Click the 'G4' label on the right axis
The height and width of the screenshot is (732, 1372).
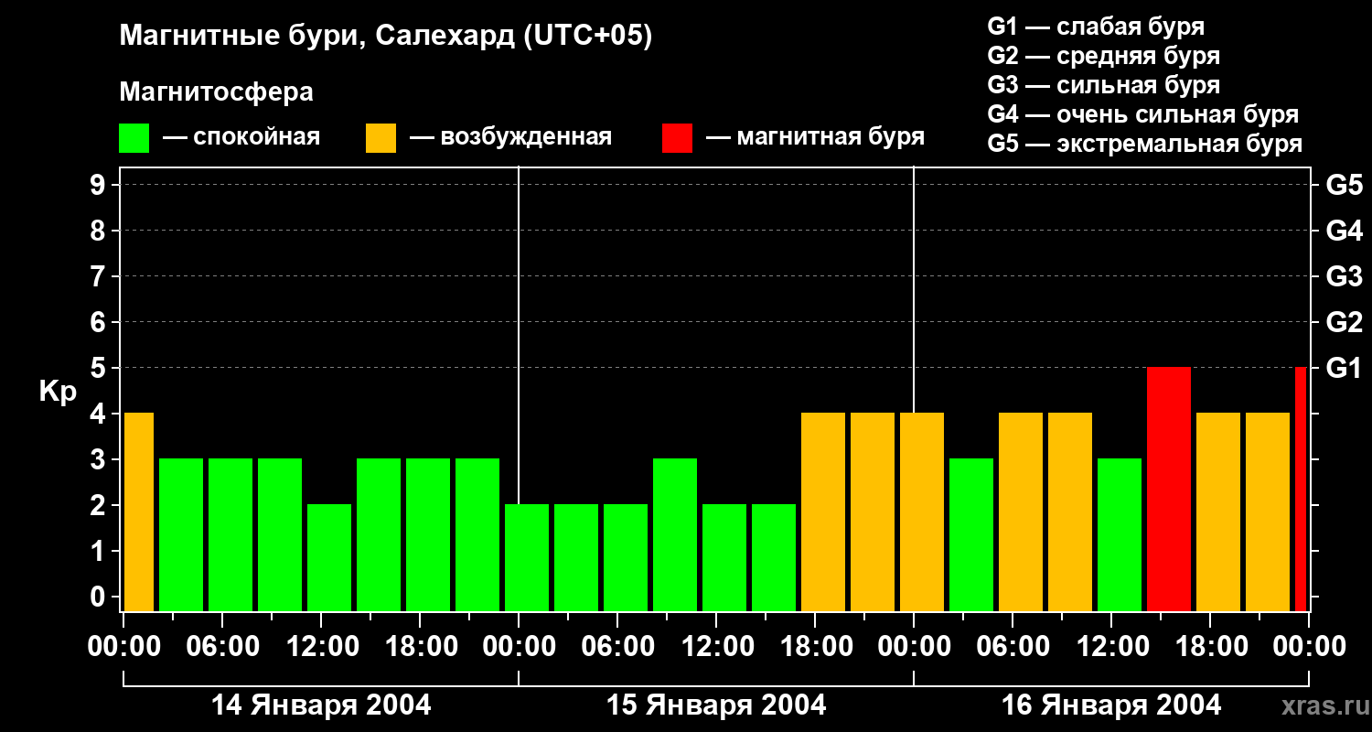pos(1345,231)
